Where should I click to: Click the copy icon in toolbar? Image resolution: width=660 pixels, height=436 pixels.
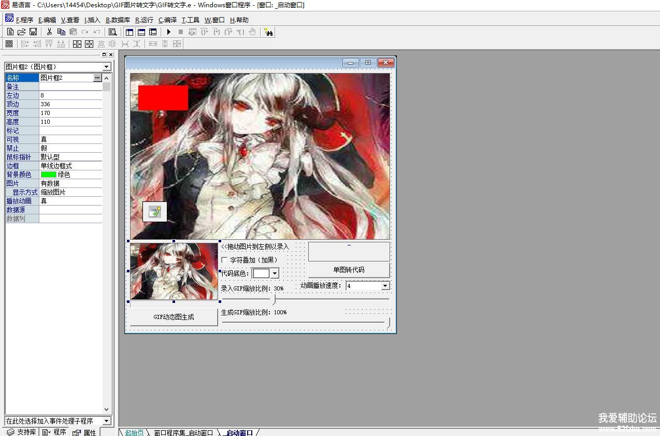[61, 32]
